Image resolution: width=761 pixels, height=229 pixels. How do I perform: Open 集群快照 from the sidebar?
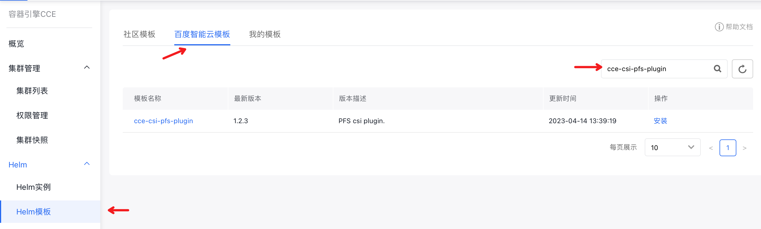(x=32, y=140)
